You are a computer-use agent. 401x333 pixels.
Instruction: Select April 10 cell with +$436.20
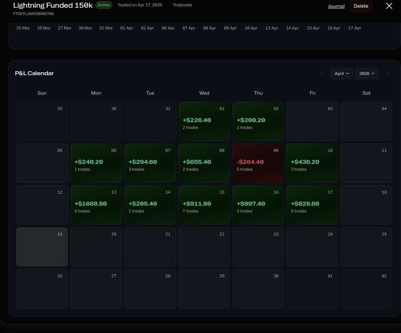(312, 163)
